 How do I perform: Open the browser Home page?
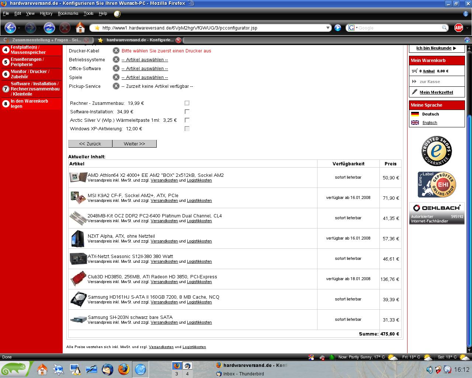tap(80, 28)
